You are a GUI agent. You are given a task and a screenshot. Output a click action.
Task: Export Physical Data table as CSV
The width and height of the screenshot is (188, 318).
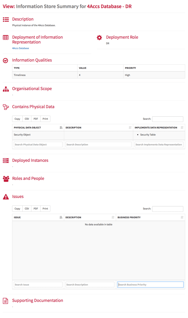pos(27,119)
